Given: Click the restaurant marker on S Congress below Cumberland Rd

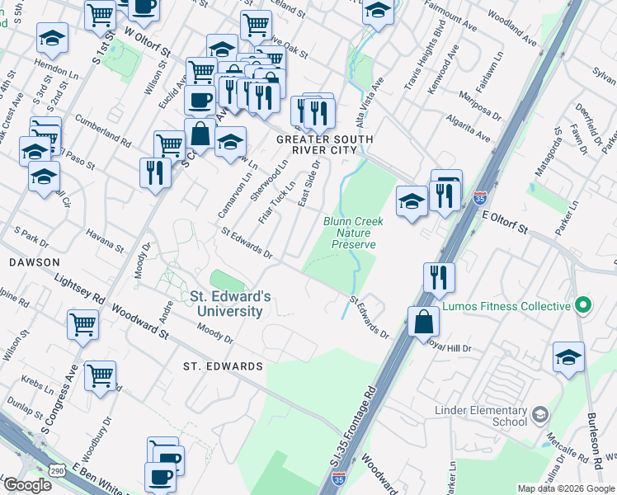Looking at the screenshot, I should coord(155,173).
